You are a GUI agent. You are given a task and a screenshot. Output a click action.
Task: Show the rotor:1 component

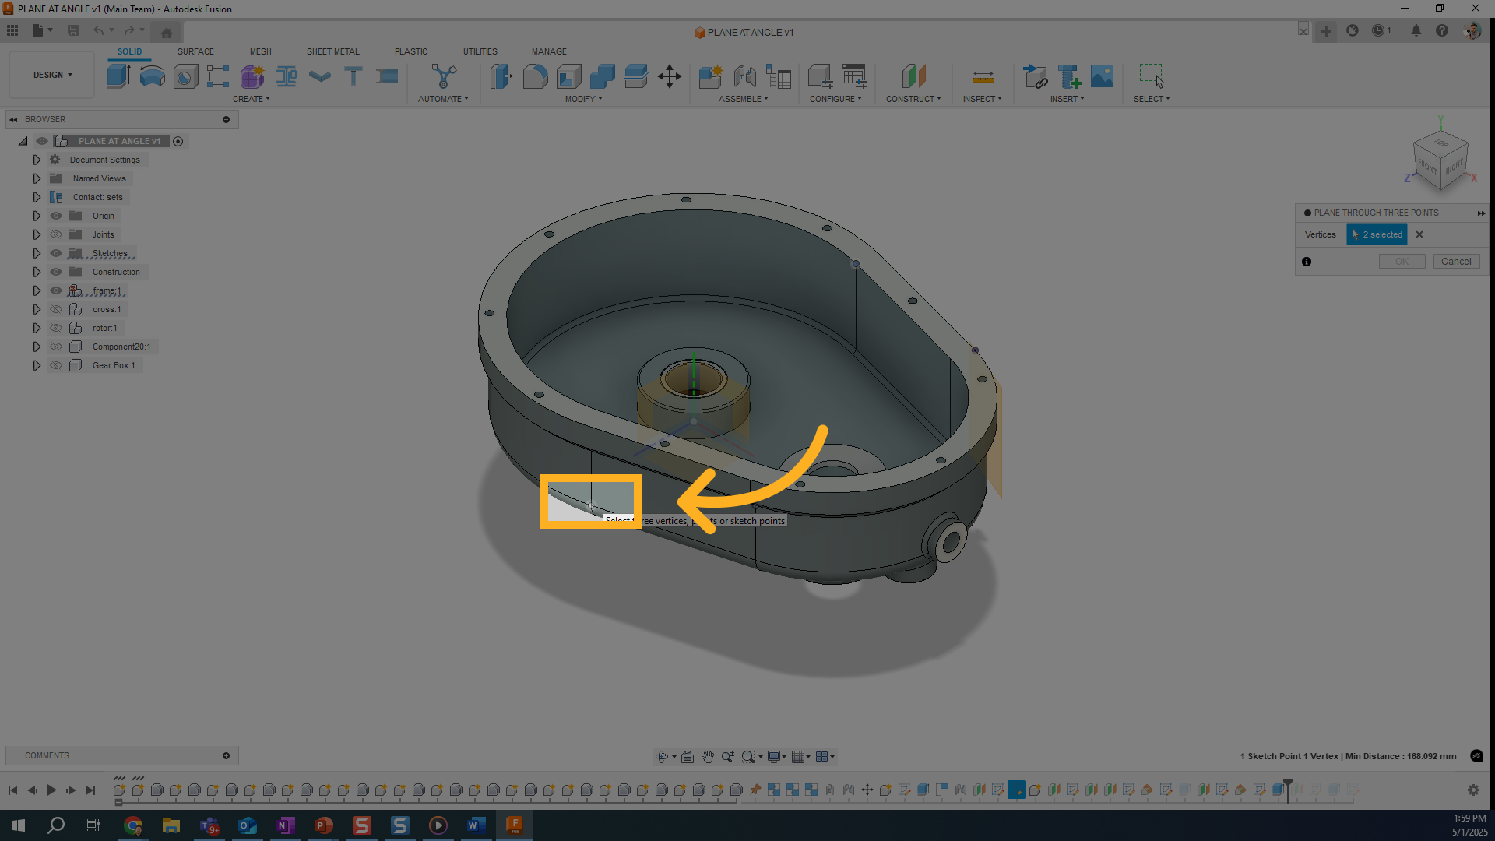coord(56,328)
